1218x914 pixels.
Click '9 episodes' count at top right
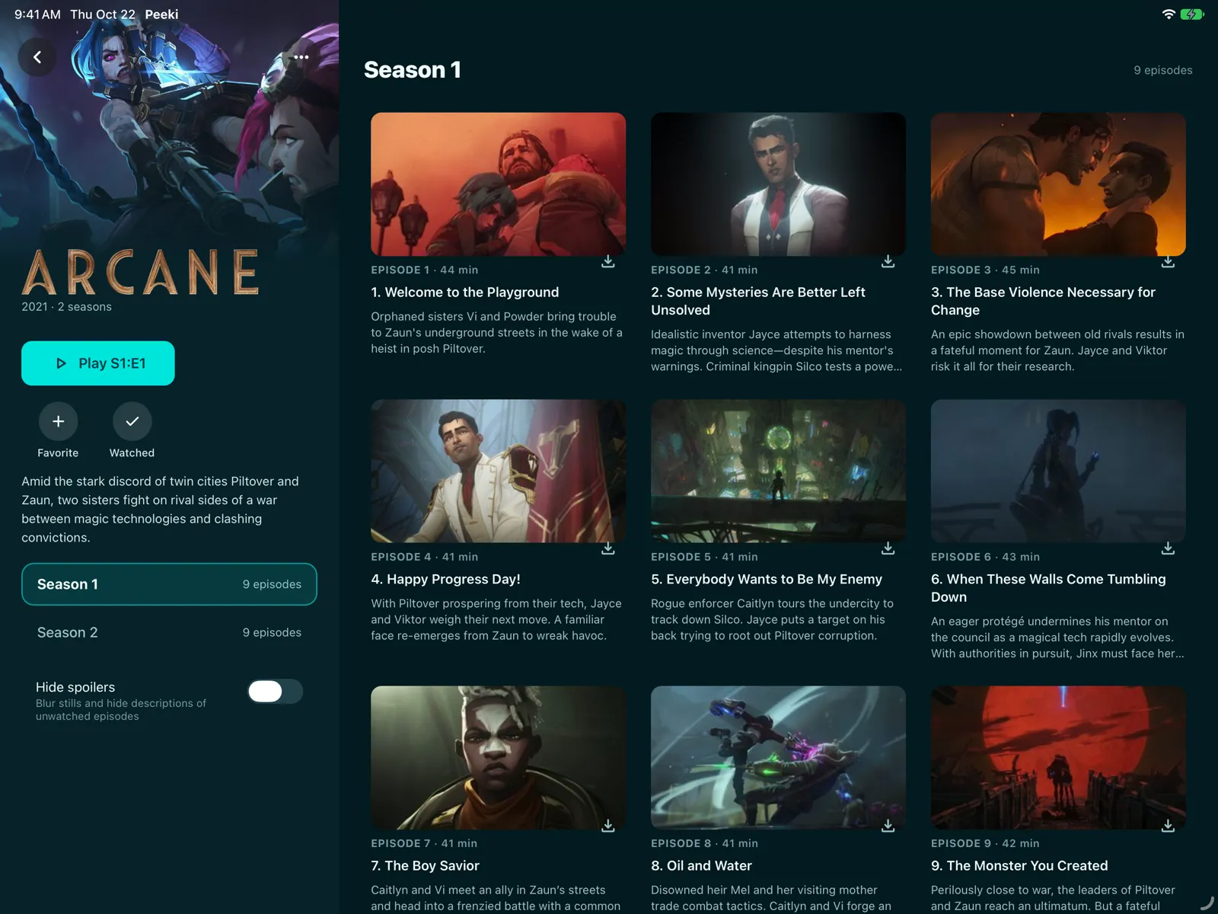(1163, 70)
